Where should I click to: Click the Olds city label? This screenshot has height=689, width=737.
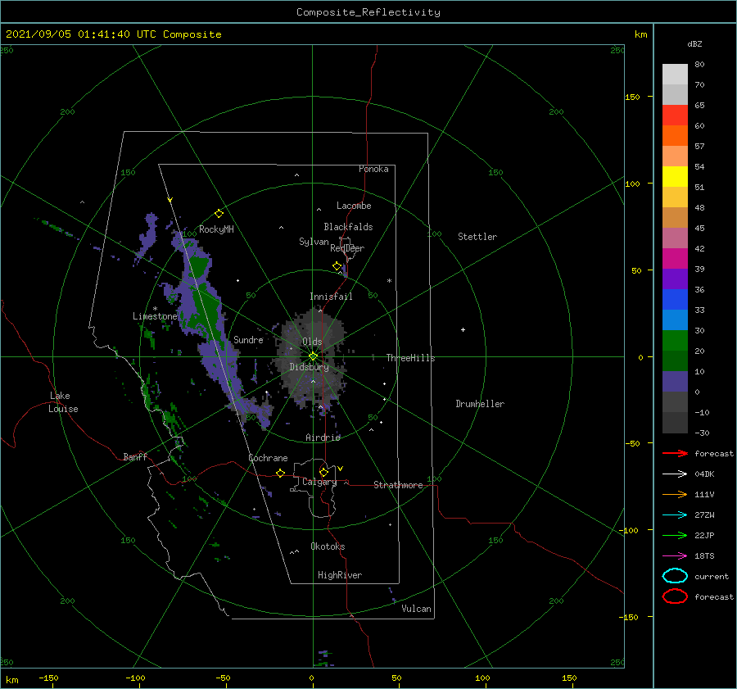click(312, 342)
